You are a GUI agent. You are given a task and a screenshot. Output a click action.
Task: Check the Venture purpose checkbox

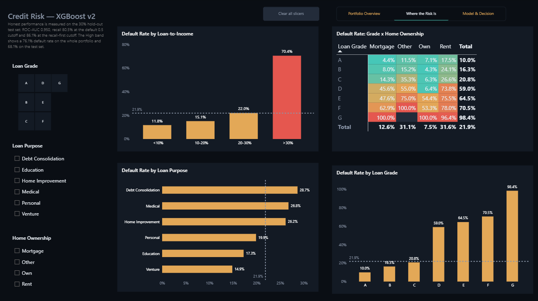tap(17, 214)
